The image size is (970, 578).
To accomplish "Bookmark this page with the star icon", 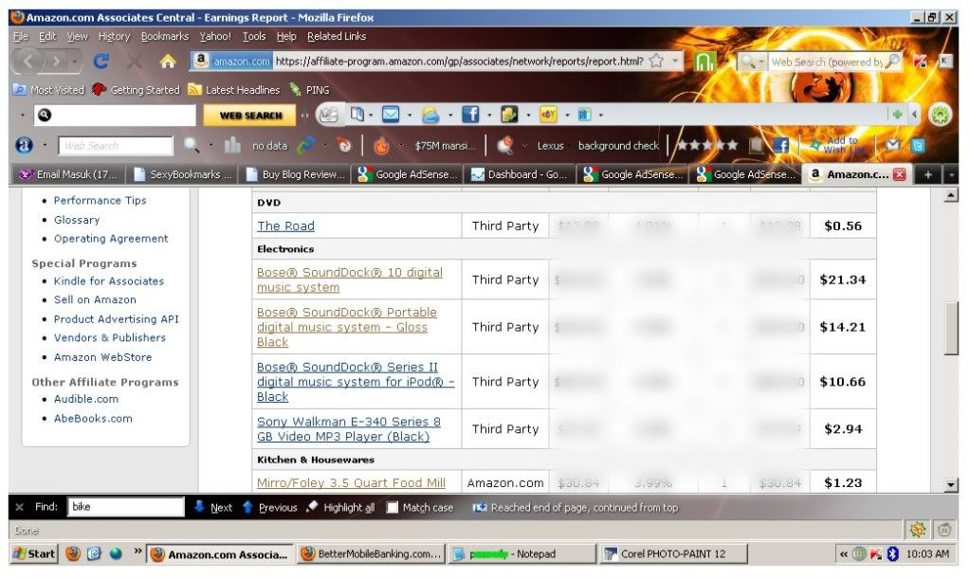I will pyautogui.click(x=656, y=62).
